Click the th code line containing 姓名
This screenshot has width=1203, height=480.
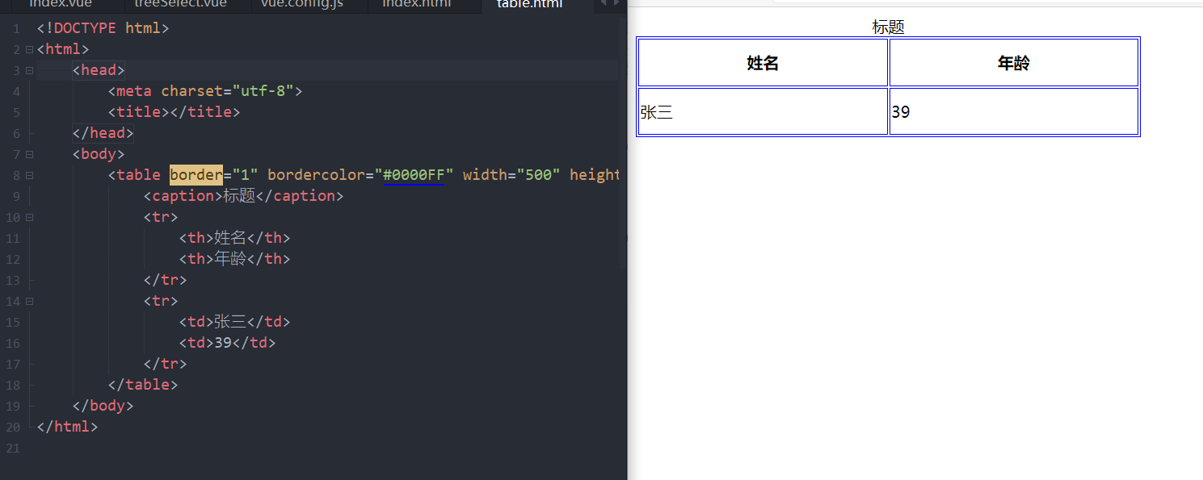[234, 238]
